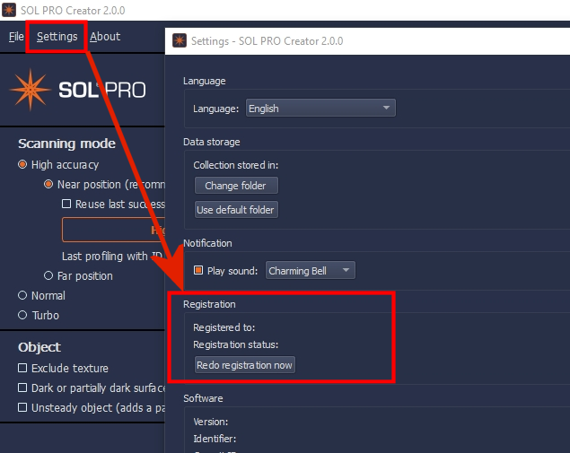Click the Identifier: label
The image size is (570, 453).
(215, 439)
